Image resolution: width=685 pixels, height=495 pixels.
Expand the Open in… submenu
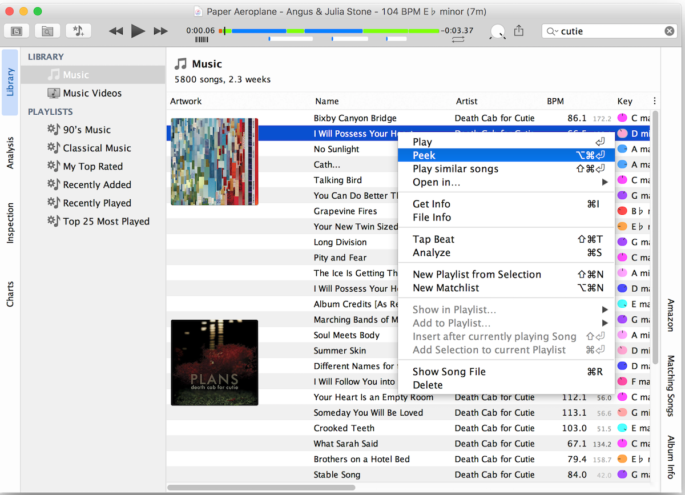click(x=506, y=182)
